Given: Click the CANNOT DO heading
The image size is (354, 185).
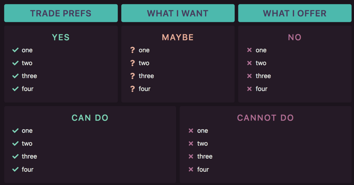Looking at the screenshot, I should point(265,118).
